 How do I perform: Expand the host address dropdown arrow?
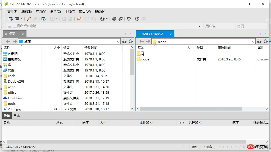click(200, 26)
